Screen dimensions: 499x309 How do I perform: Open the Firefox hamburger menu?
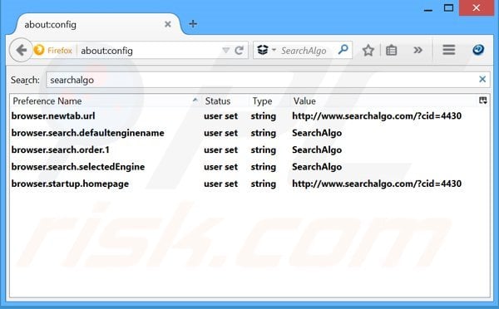click(449, 50)
